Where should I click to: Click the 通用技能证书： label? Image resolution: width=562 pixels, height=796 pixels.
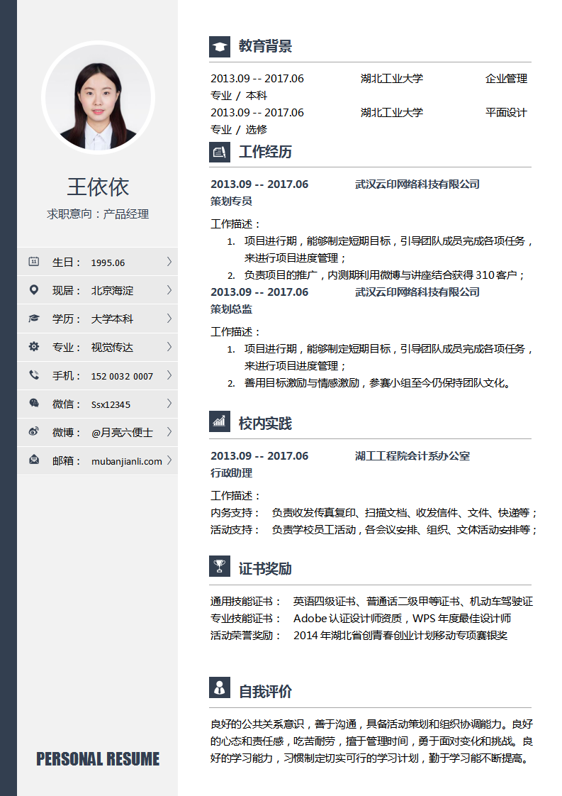point(246,602)
